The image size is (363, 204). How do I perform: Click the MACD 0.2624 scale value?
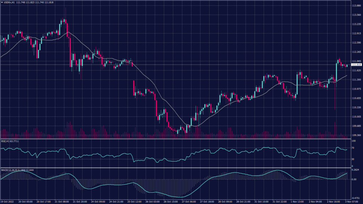(355, 170)
